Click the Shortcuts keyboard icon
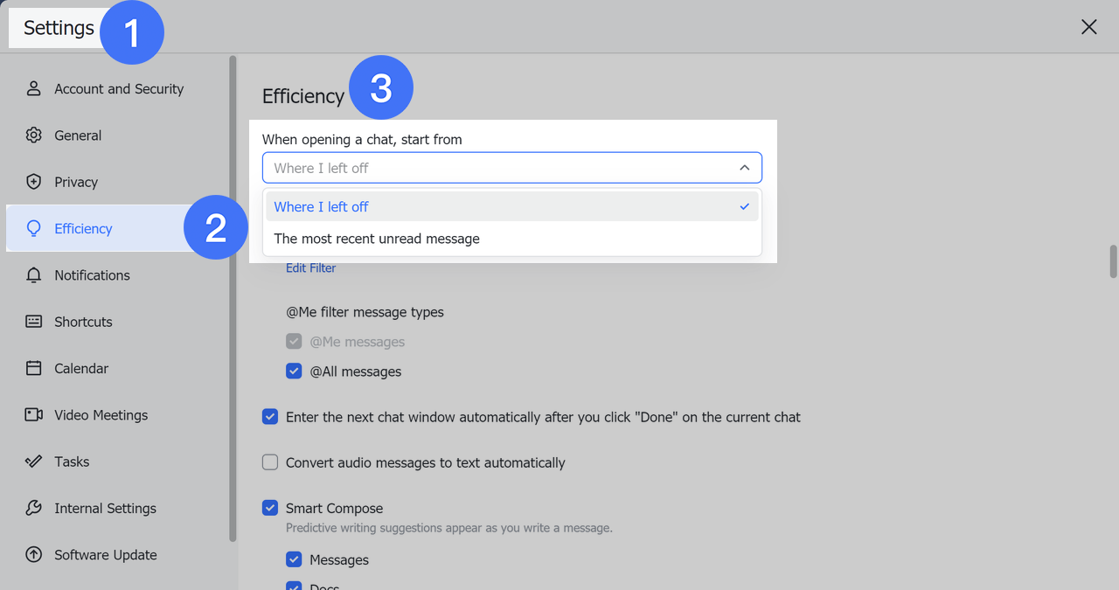1119x590 pixels. point(34,322)
